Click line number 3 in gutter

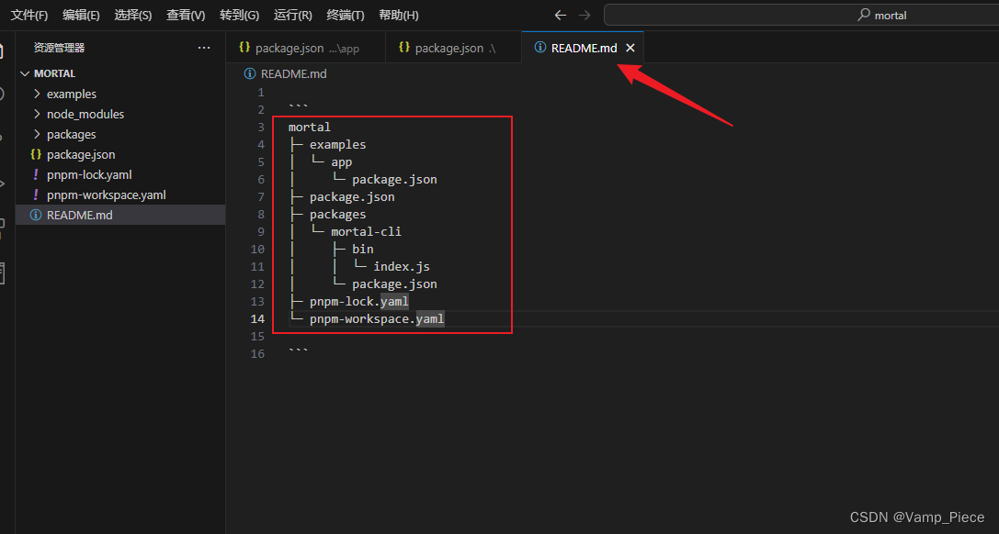[x=261, y=128]
